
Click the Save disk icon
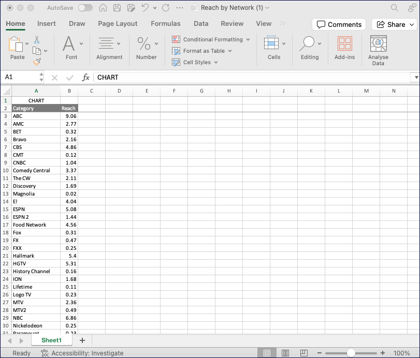(117, 8)
